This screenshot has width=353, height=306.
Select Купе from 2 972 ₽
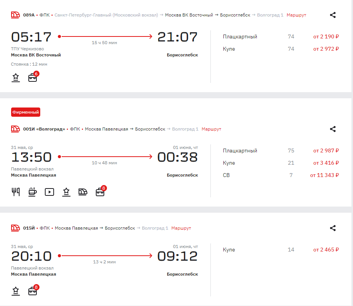click(x=281, y=49)
